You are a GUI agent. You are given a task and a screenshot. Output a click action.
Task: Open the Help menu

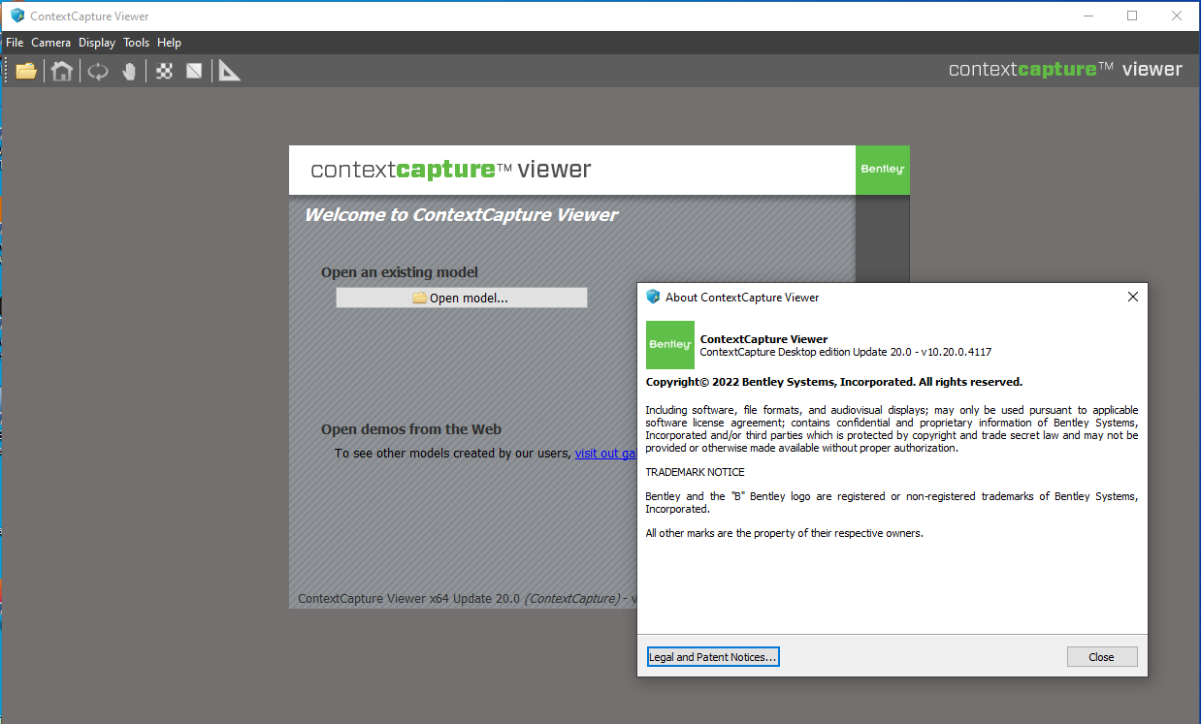coord(169,43)
